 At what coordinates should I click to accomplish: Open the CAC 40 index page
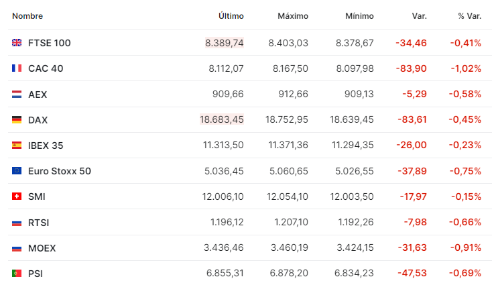(46, 68)
